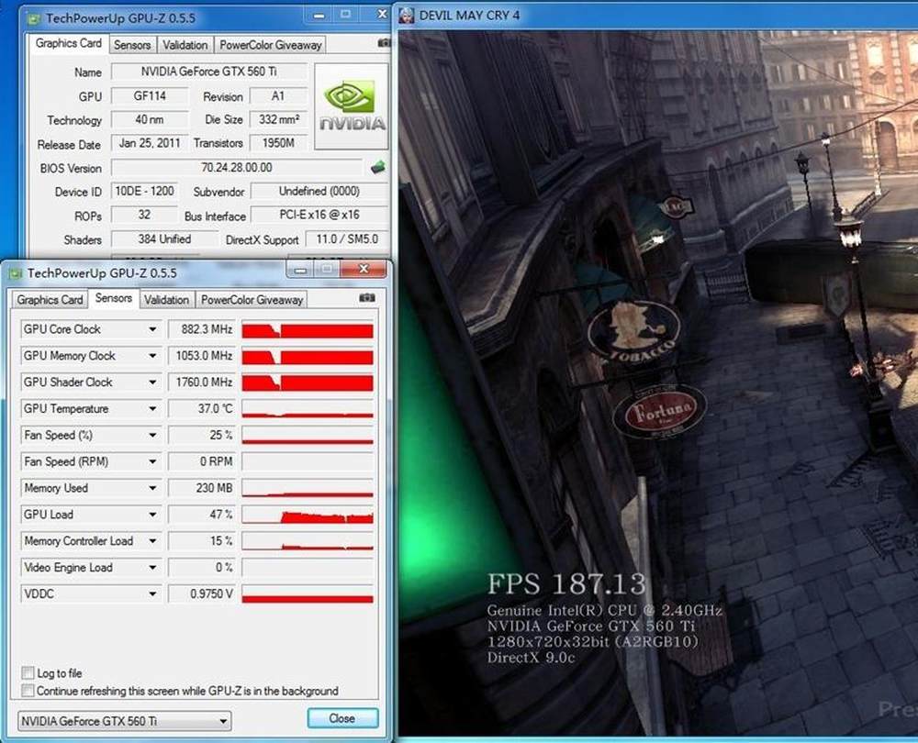Screen dimensions: 918x743
Task: Select the Sensors tab in front window
Action: (x=114, y=298)
